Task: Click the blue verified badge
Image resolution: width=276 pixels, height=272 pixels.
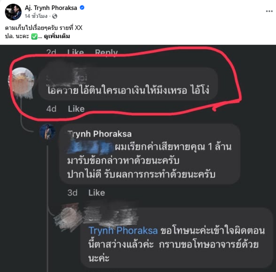Action: click(x=82, y=8)
